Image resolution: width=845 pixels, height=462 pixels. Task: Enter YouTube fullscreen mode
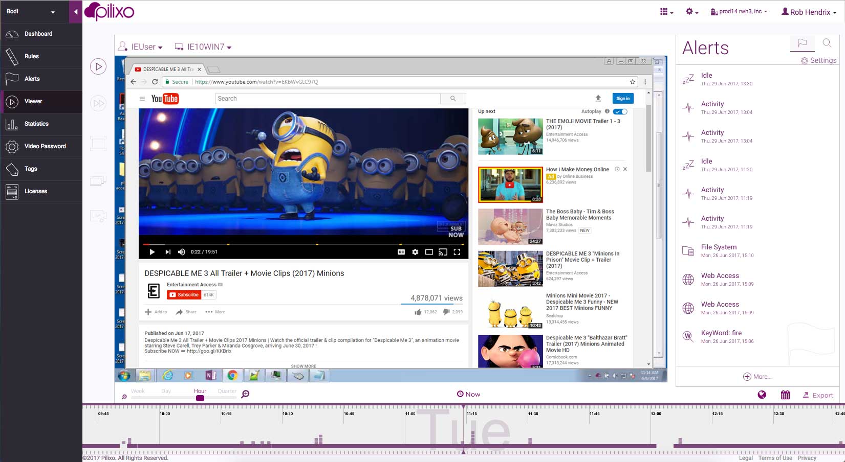(457, 252)
